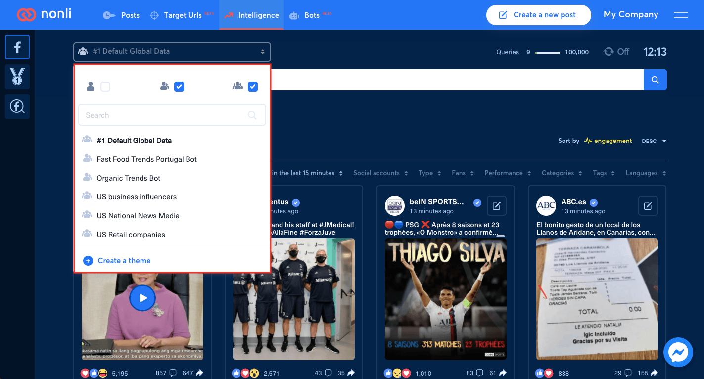Click the nonli logo
Viewport: 704px width, 379px height.
coord(44,14)
